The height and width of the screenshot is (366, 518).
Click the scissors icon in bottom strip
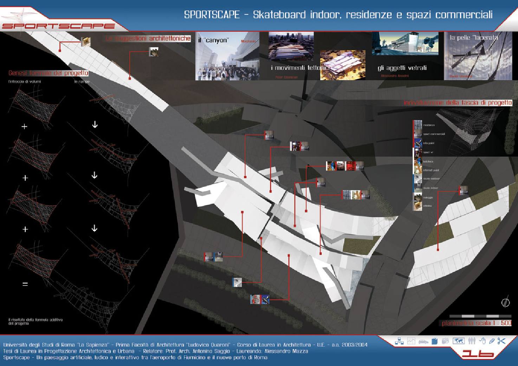(x=501, y=341)
